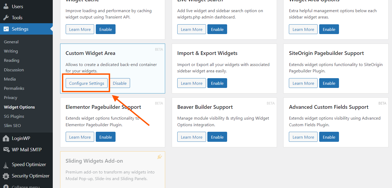392x188 pixels.
Task: Click the Import & Export Widgets heading
Action: (x=207, y=53)
